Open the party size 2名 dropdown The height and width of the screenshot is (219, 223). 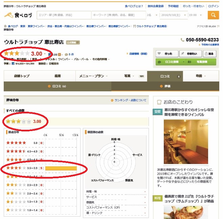pos(152,15)
